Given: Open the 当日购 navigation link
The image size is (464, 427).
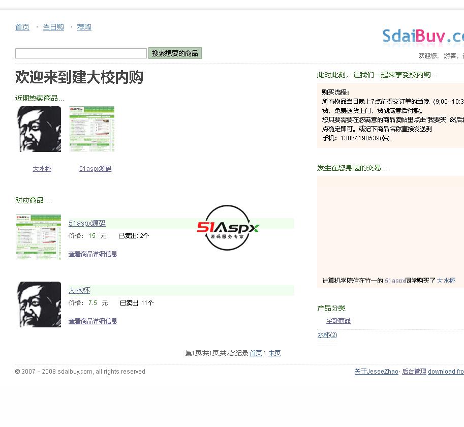Looking at the screenshot, I should pos(53,27).
